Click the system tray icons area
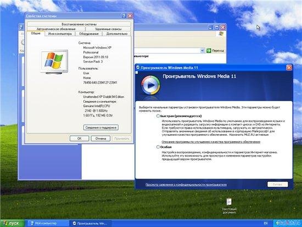 [x=288, y=223]
